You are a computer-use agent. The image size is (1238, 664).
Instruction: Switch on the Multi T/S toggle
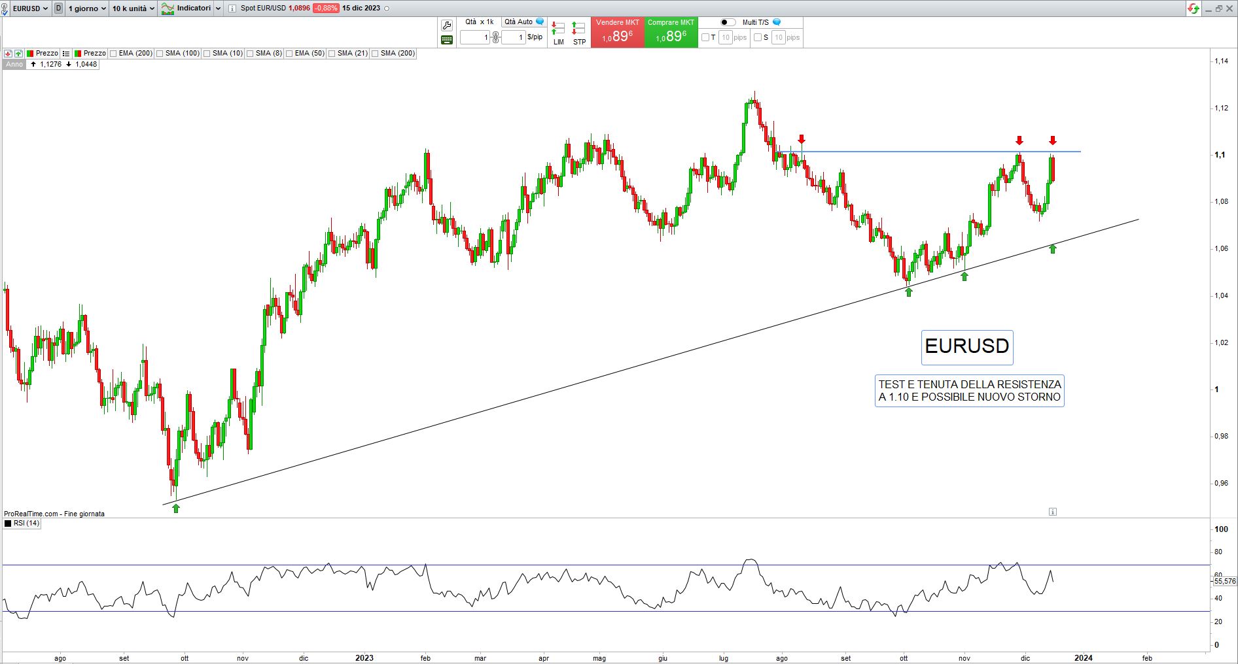coord(728,22)
